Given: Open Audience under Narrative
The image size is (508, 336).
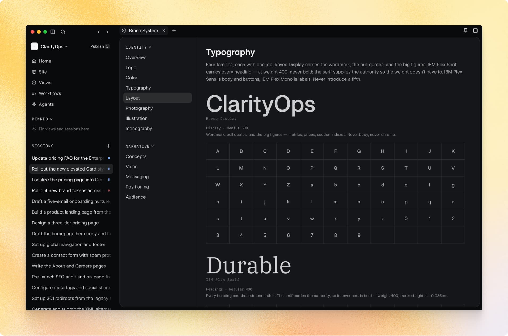Looking at the screenshot, I should pyautogui.click(x=158, y=197).
